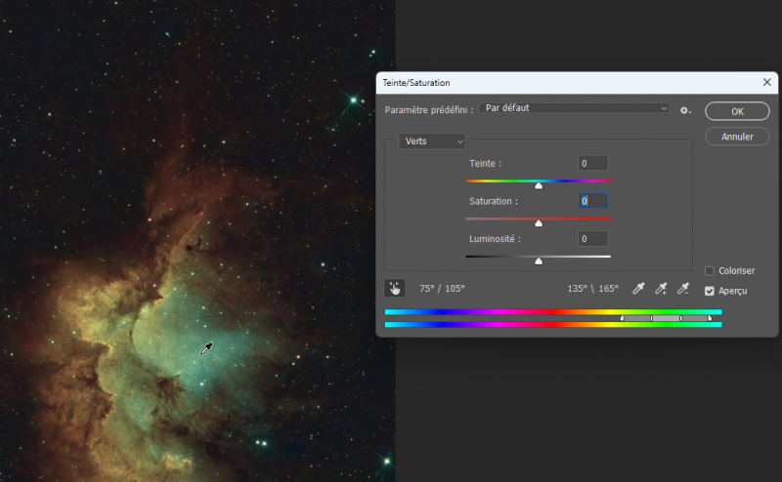
Task: Uncheck the Aperçu preview checkbox
Action: [710, 291]
